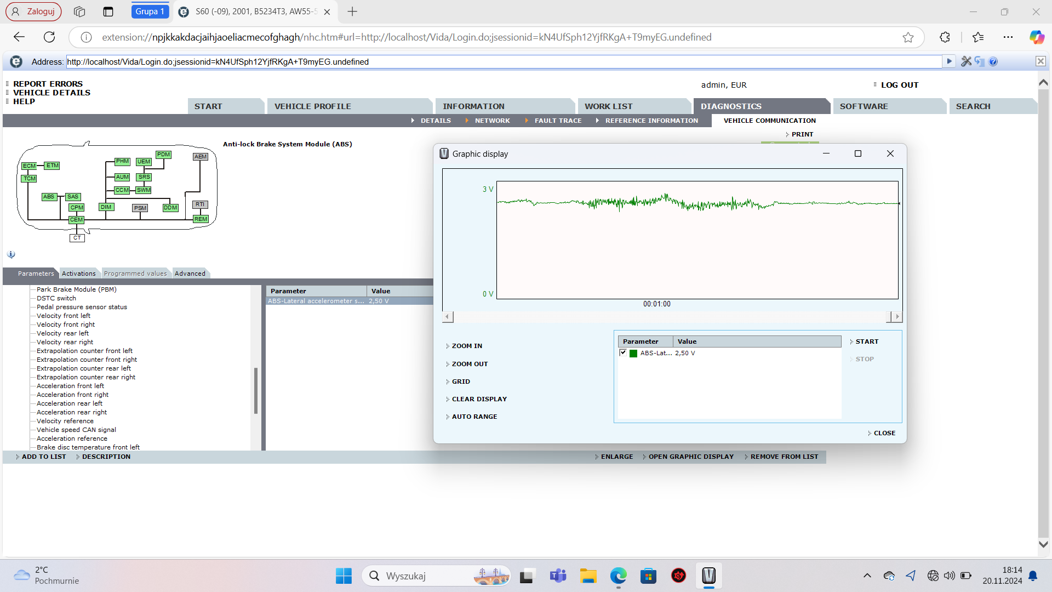Expand Fault Trace submenu arrow
The image size is (1052, 592).
click(527, 121)
